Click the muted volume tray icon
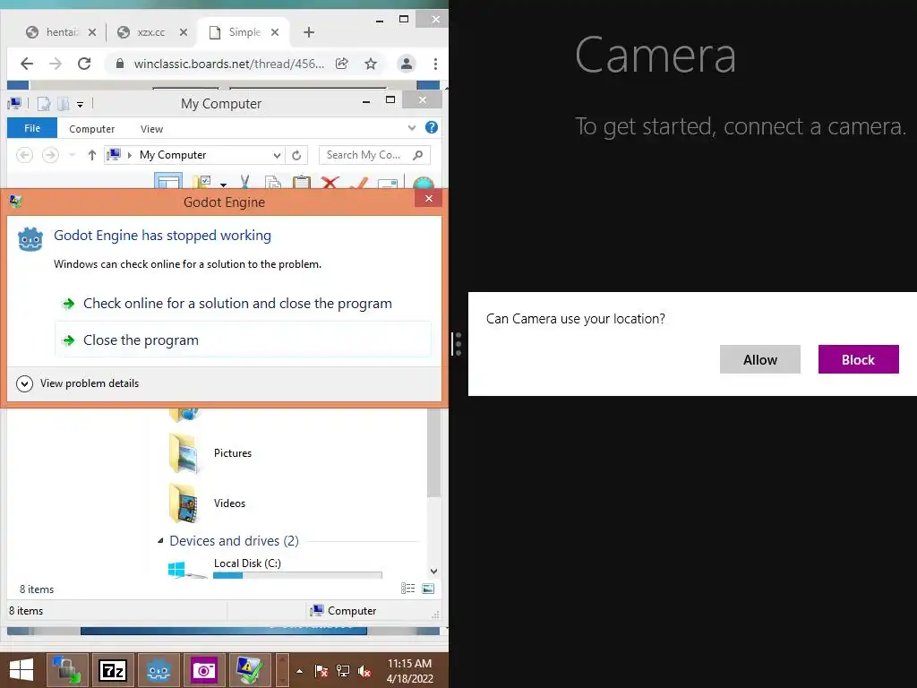Screen dimensions: 917x688 pos(364,671)
